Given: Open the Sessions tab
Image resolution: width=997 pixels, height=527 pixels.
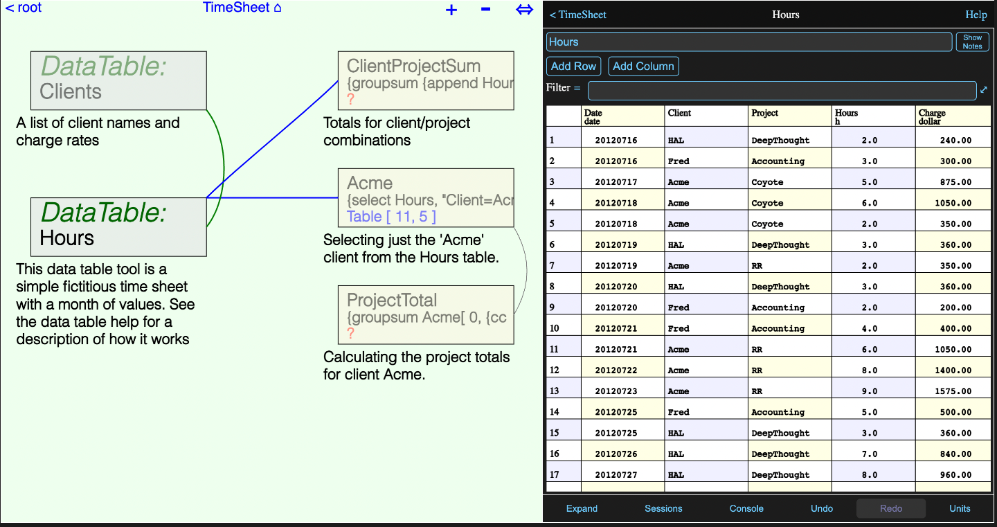Looking at the screenshot, I should point(663,508).
